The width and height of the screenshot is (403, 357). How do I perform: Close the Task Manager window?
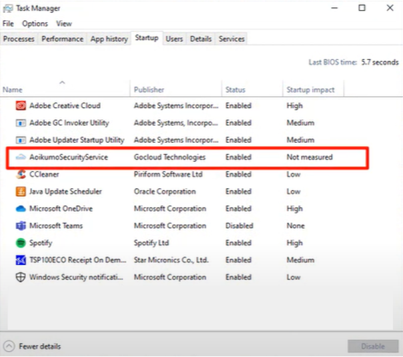(390, 8)
